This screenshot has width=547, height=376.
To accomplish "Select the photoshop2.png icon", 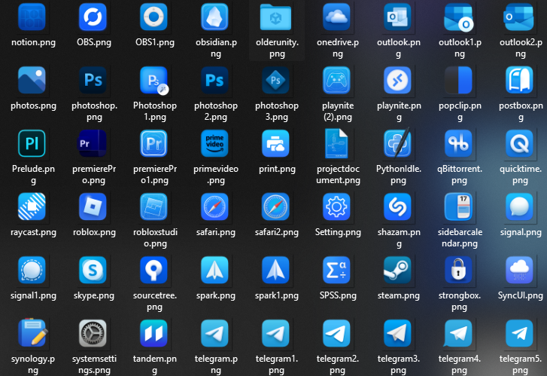I will pos(214,80).
